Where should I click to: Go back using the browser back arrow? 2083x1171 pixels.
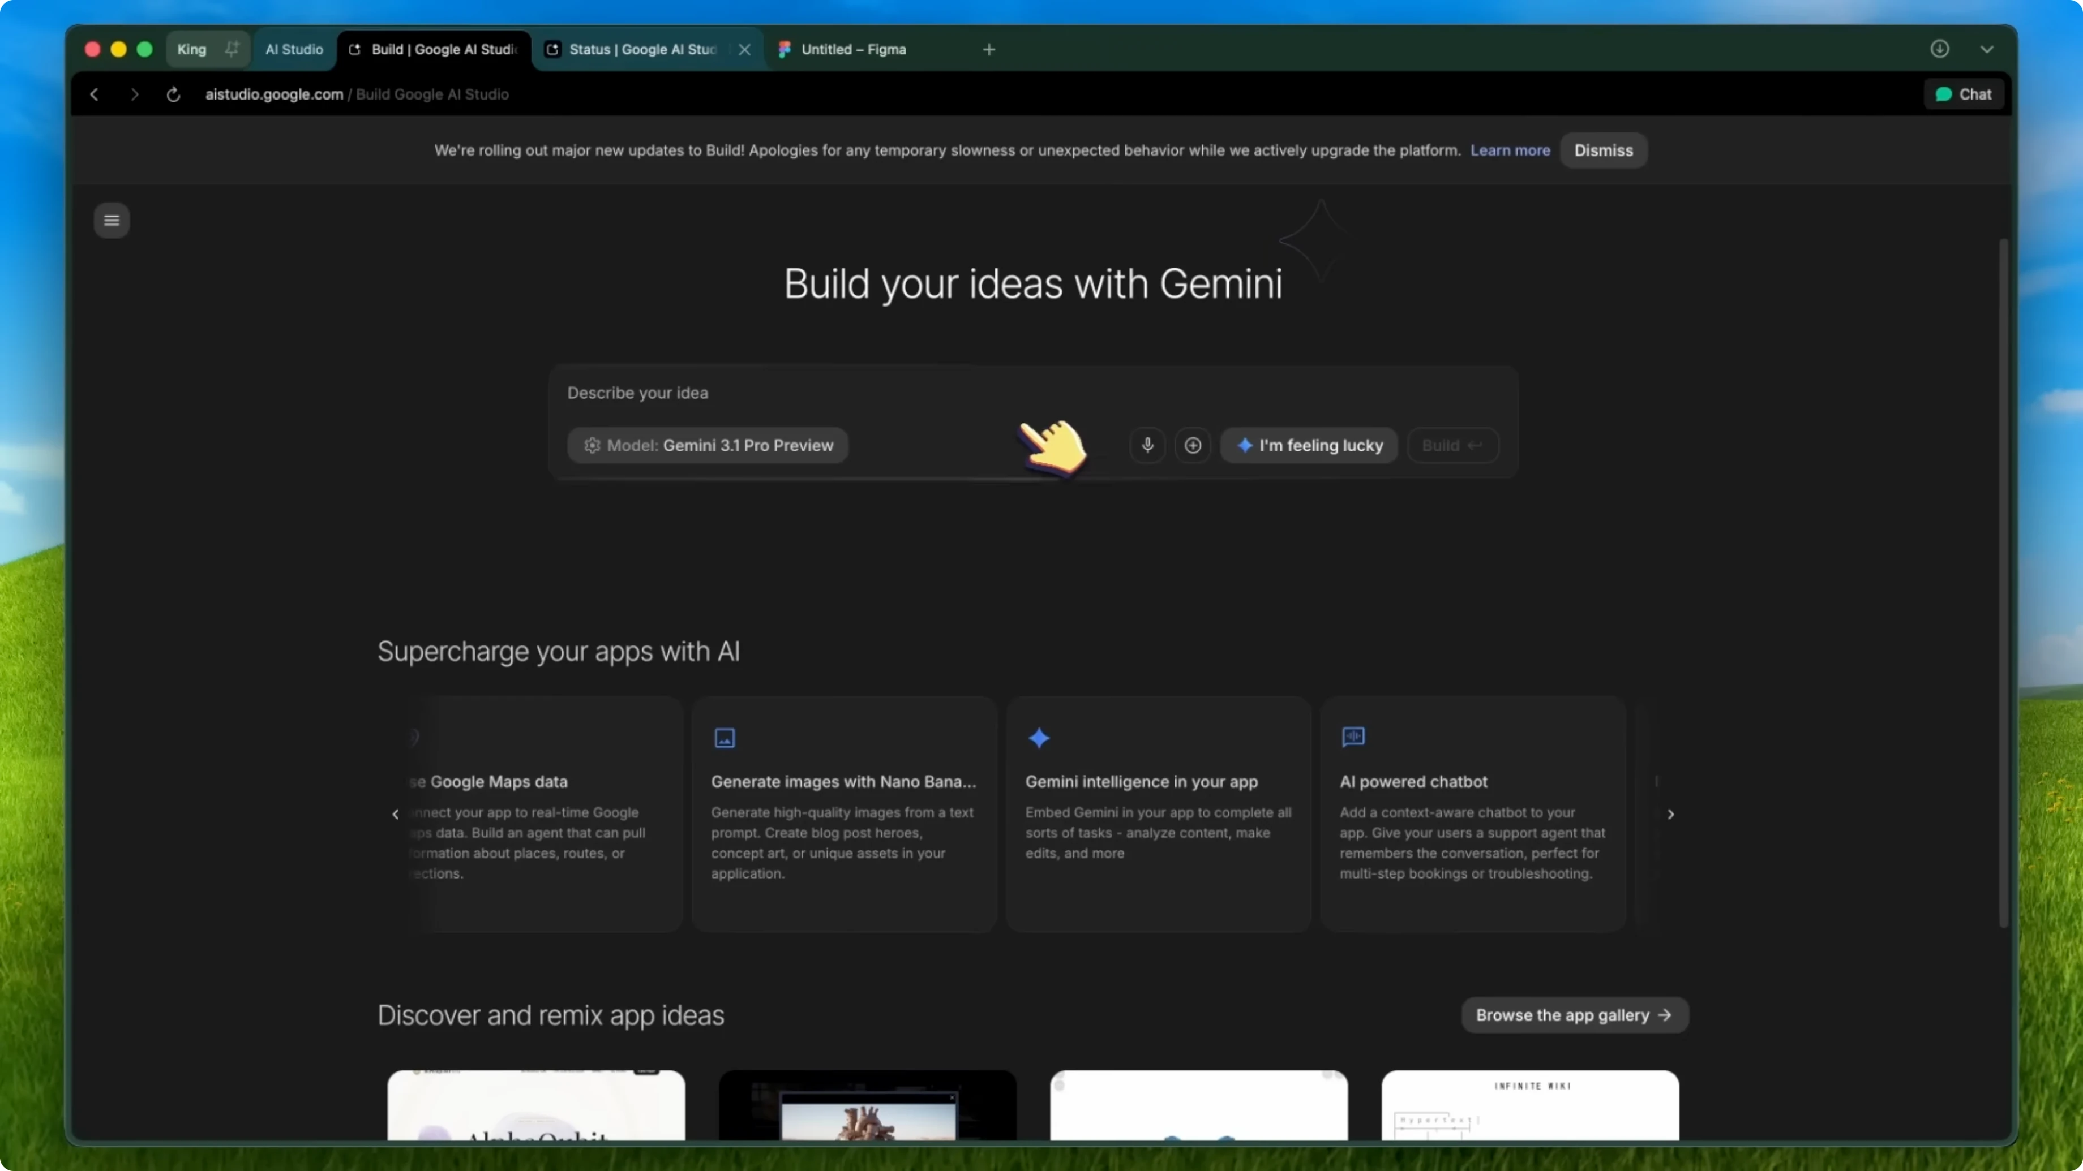(x=94, y=94)
